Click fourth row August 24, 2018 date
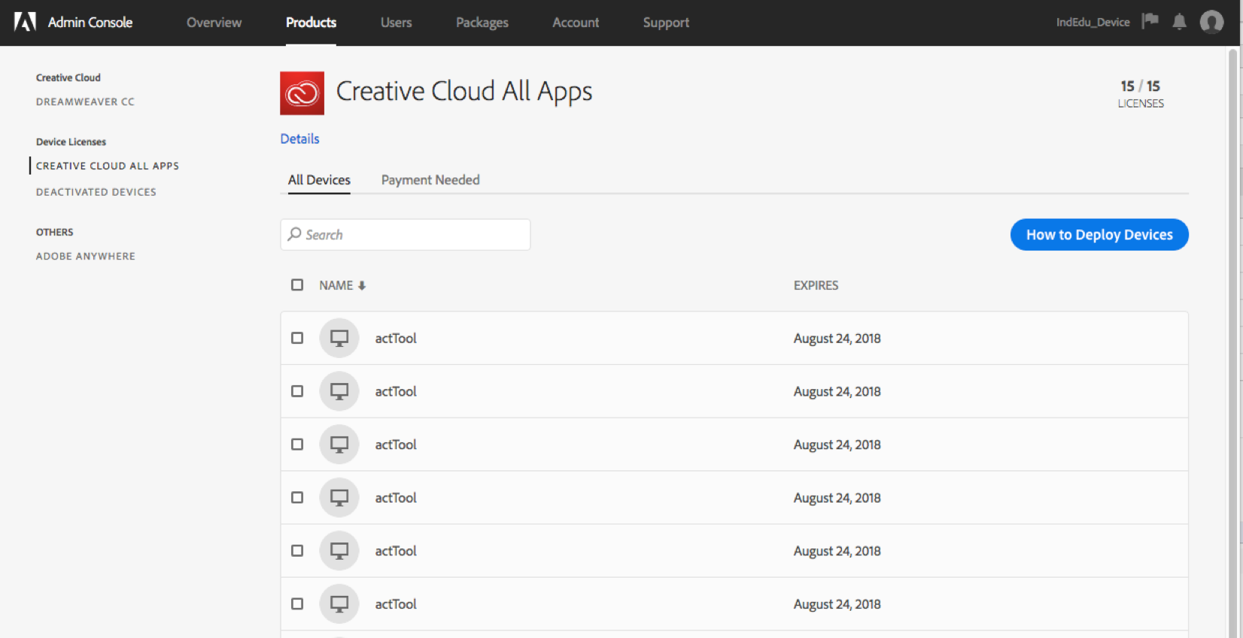Screen dimensions: 1243x638 tap(837, 498)
